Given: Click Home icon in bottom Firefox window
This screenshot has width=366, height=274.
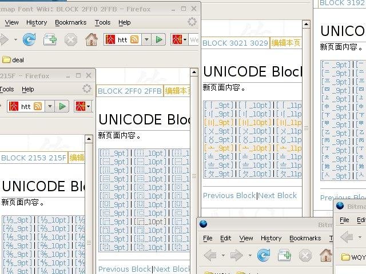Looking at the screenshot, I should (x=326, y=255).
